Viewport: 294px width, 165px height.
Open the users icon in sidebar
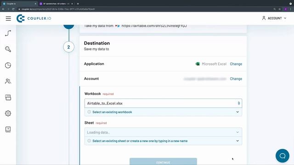click(8, 81)
